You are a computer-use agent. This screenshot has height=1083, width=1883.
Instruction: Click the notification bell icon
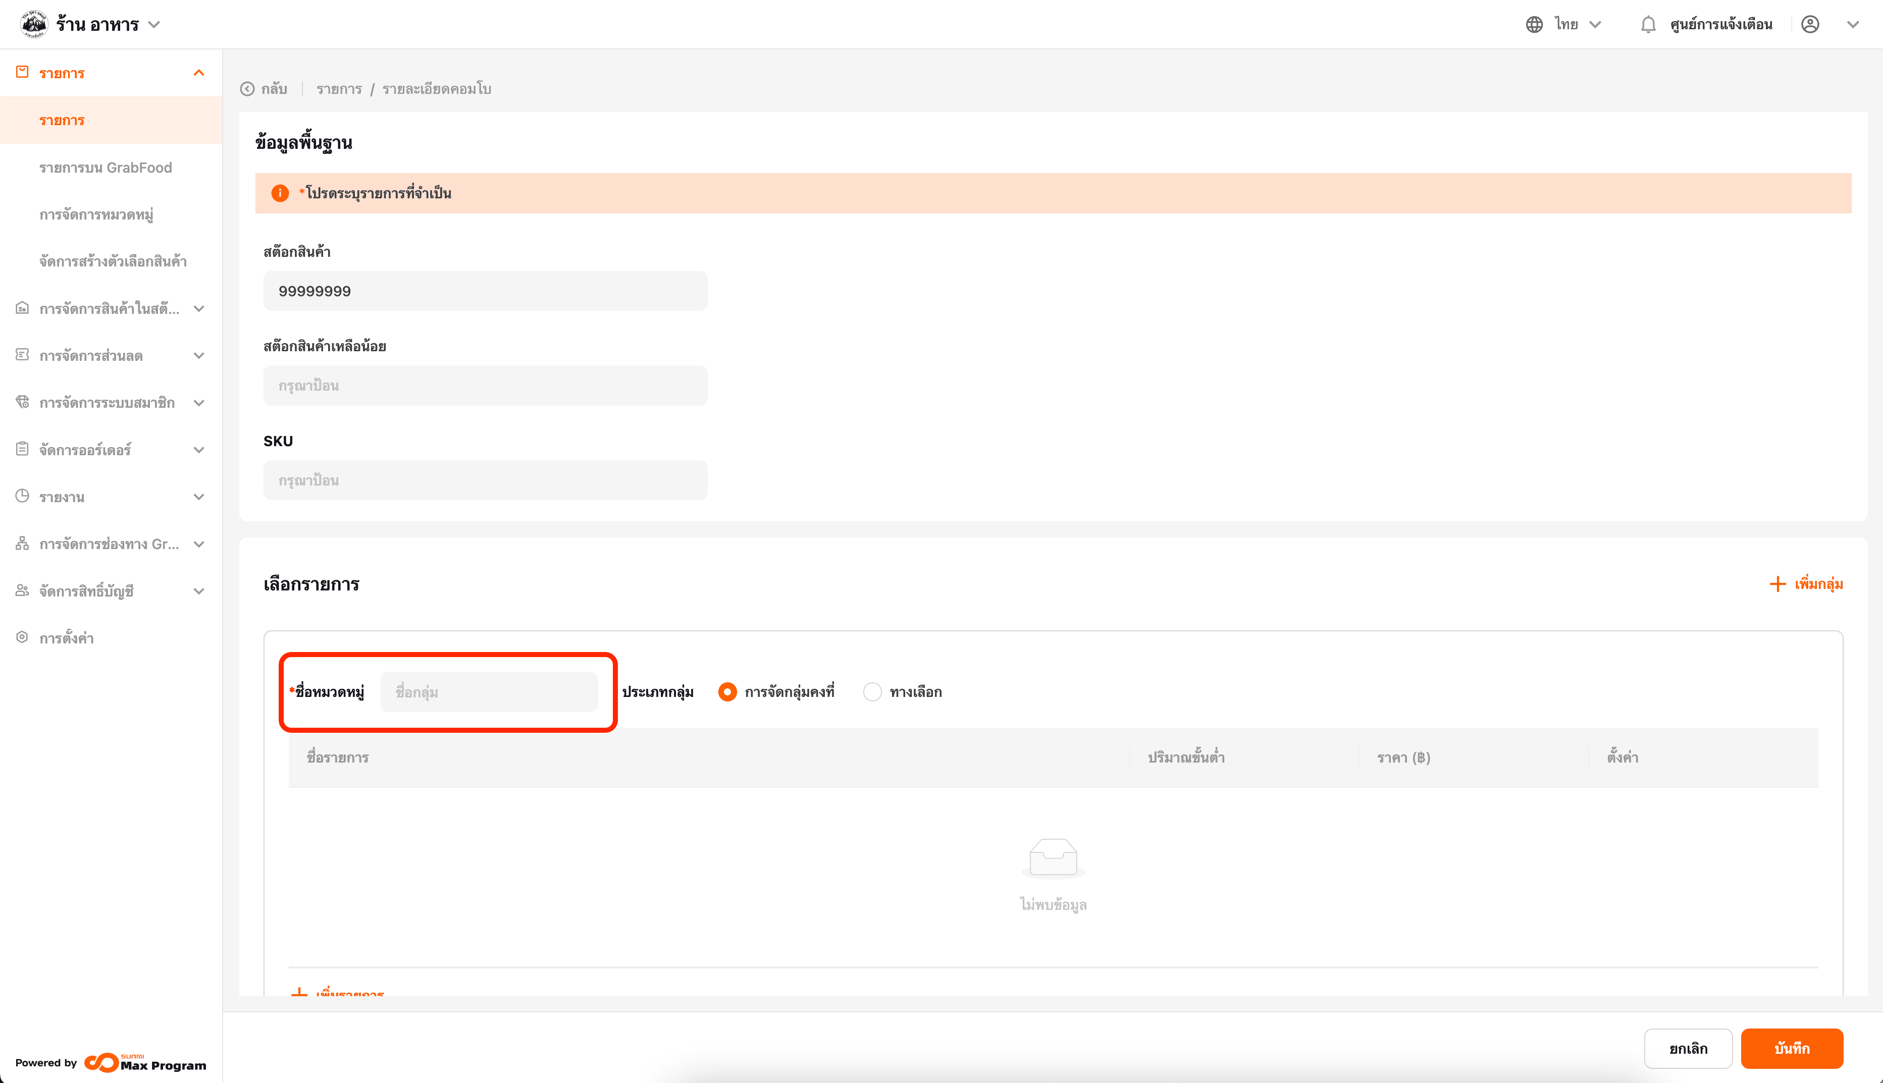[1648, 25]
